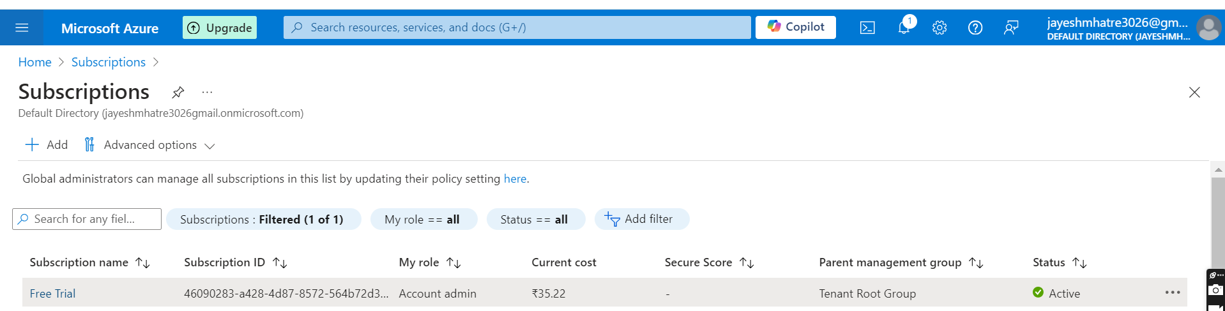Click the user avatar picture
1225x311 pixels.
pyautogui.click(x=1208, y=27)
